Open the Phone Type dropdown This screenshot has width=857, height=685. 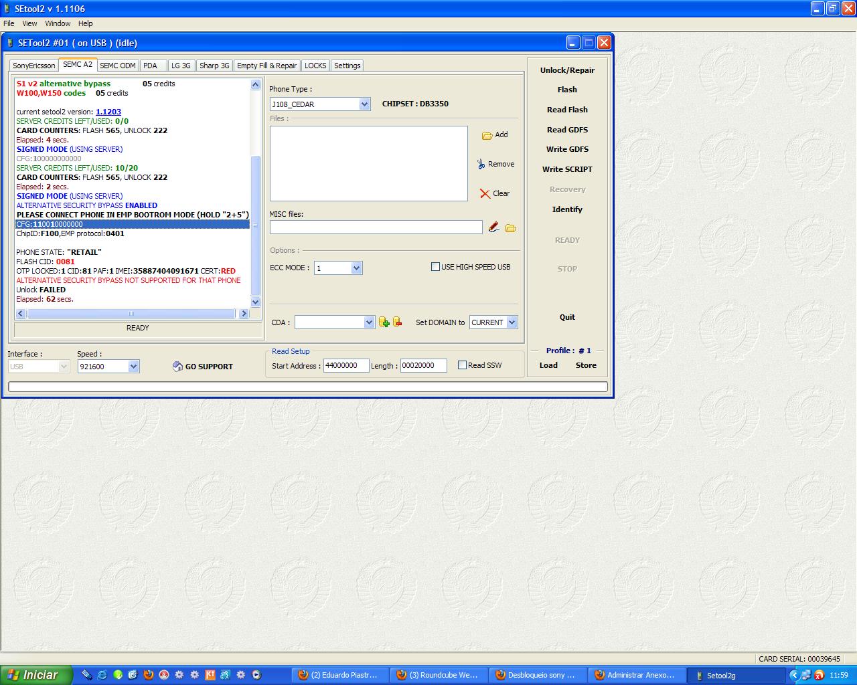pos(364,104)
